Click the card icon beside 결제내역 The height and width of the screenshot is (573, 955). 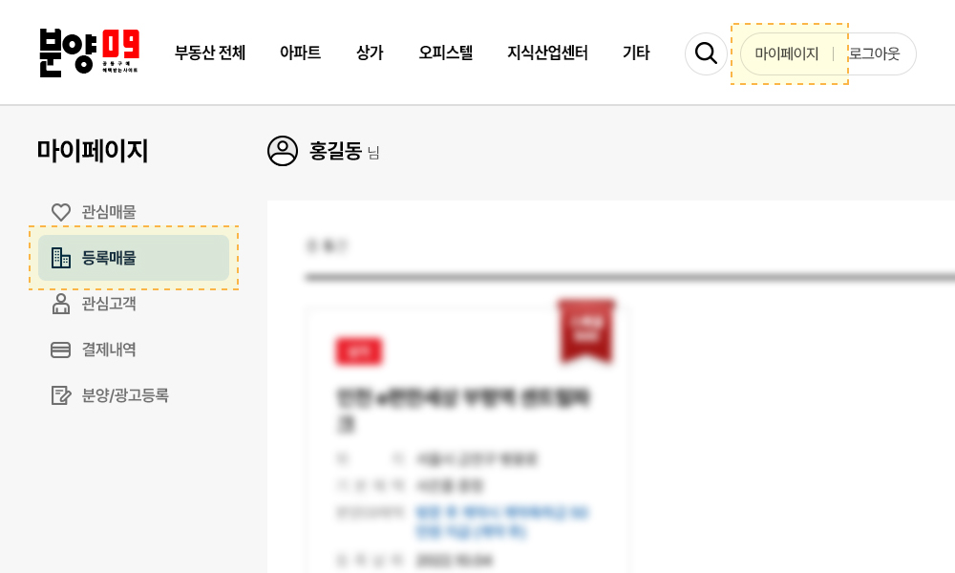click(61, 350)
